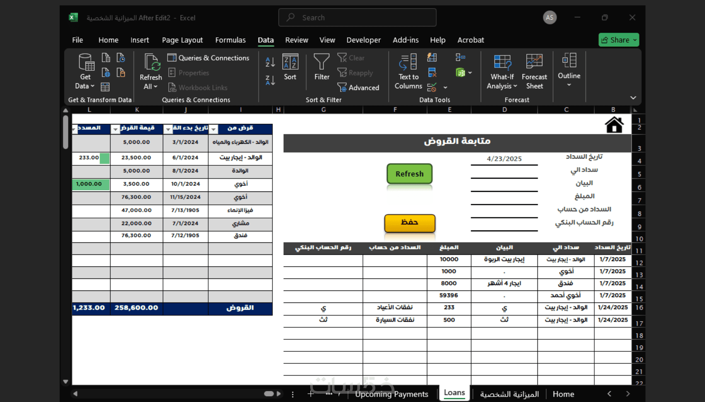Screen dimensions: 705x402
Task: Click the متابعة القروض header banner
Action: (457, 142)
